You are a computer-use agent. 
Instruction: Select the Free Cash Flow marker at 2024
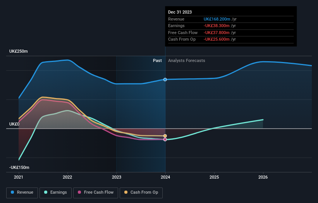(x=165, y=139)
